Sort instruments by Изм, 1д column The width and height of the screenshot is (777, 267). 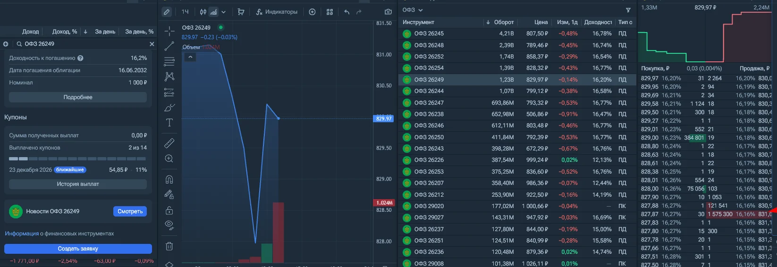[567, 22]
